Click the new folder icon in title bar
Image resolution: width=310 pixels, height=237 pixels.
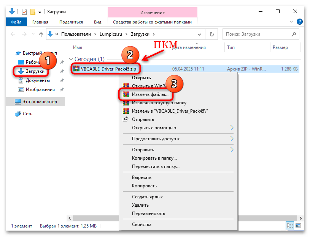[x=33, y=12]
